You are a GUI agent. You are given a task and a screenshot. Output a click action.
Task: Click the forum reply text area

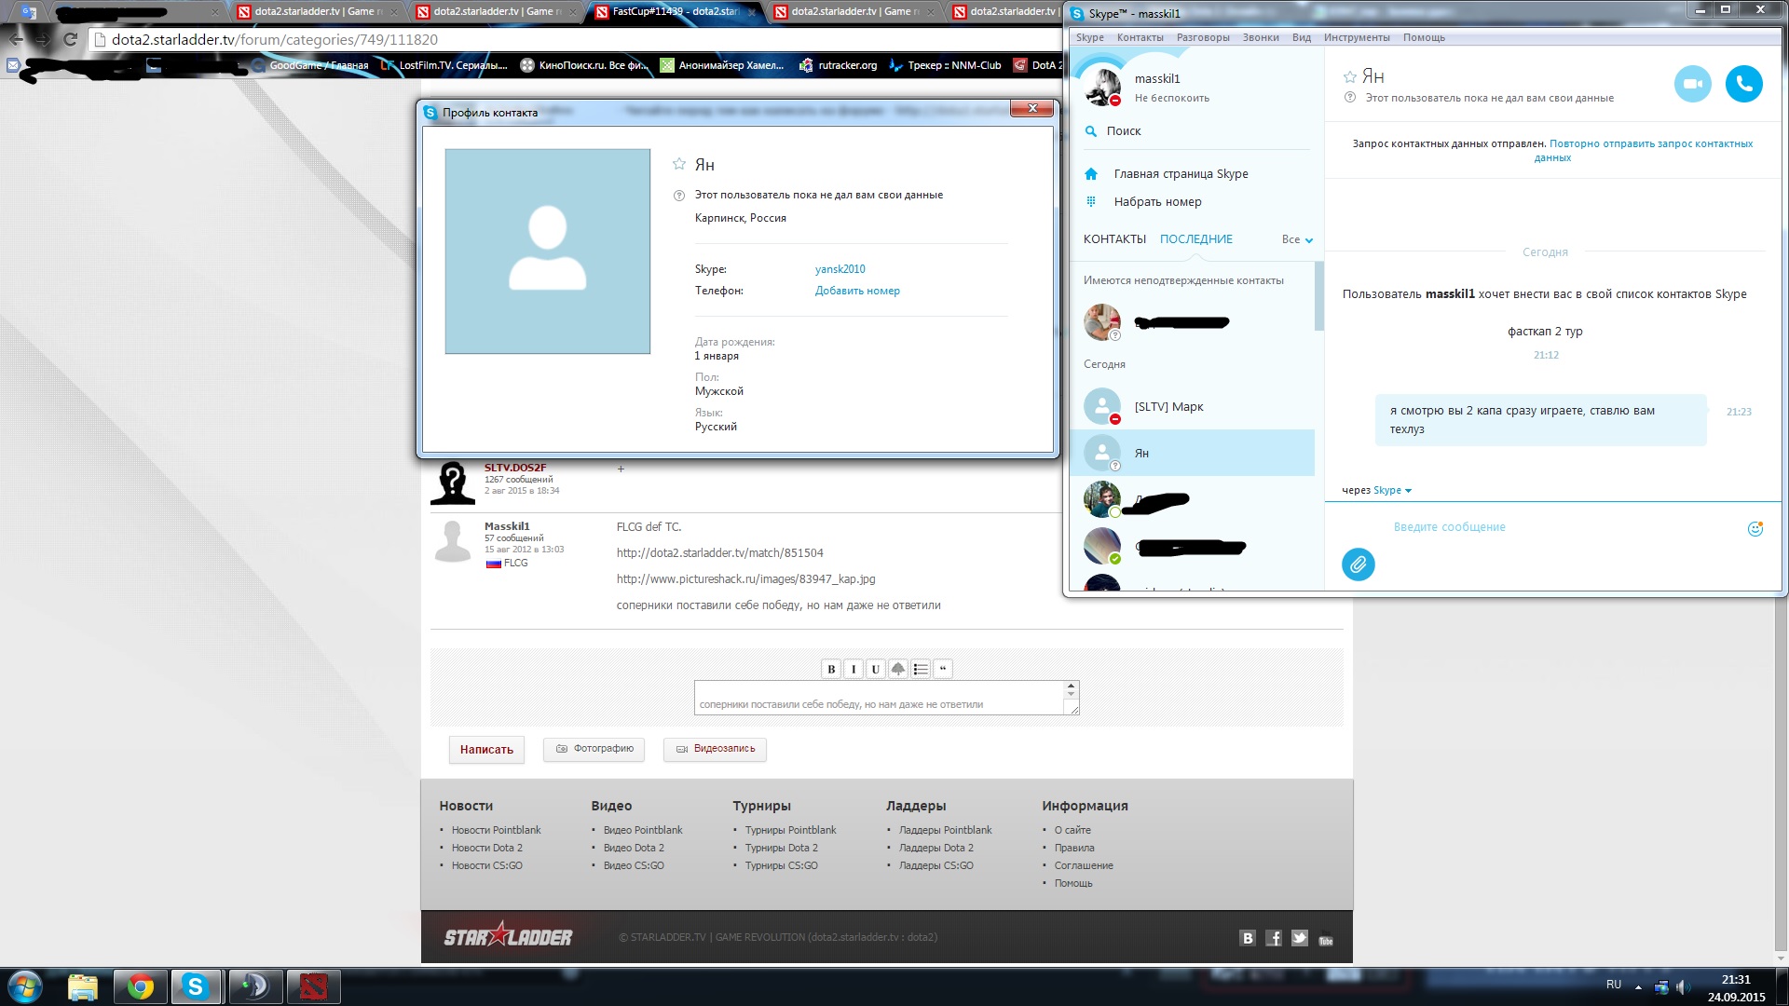tap(880, 698)
